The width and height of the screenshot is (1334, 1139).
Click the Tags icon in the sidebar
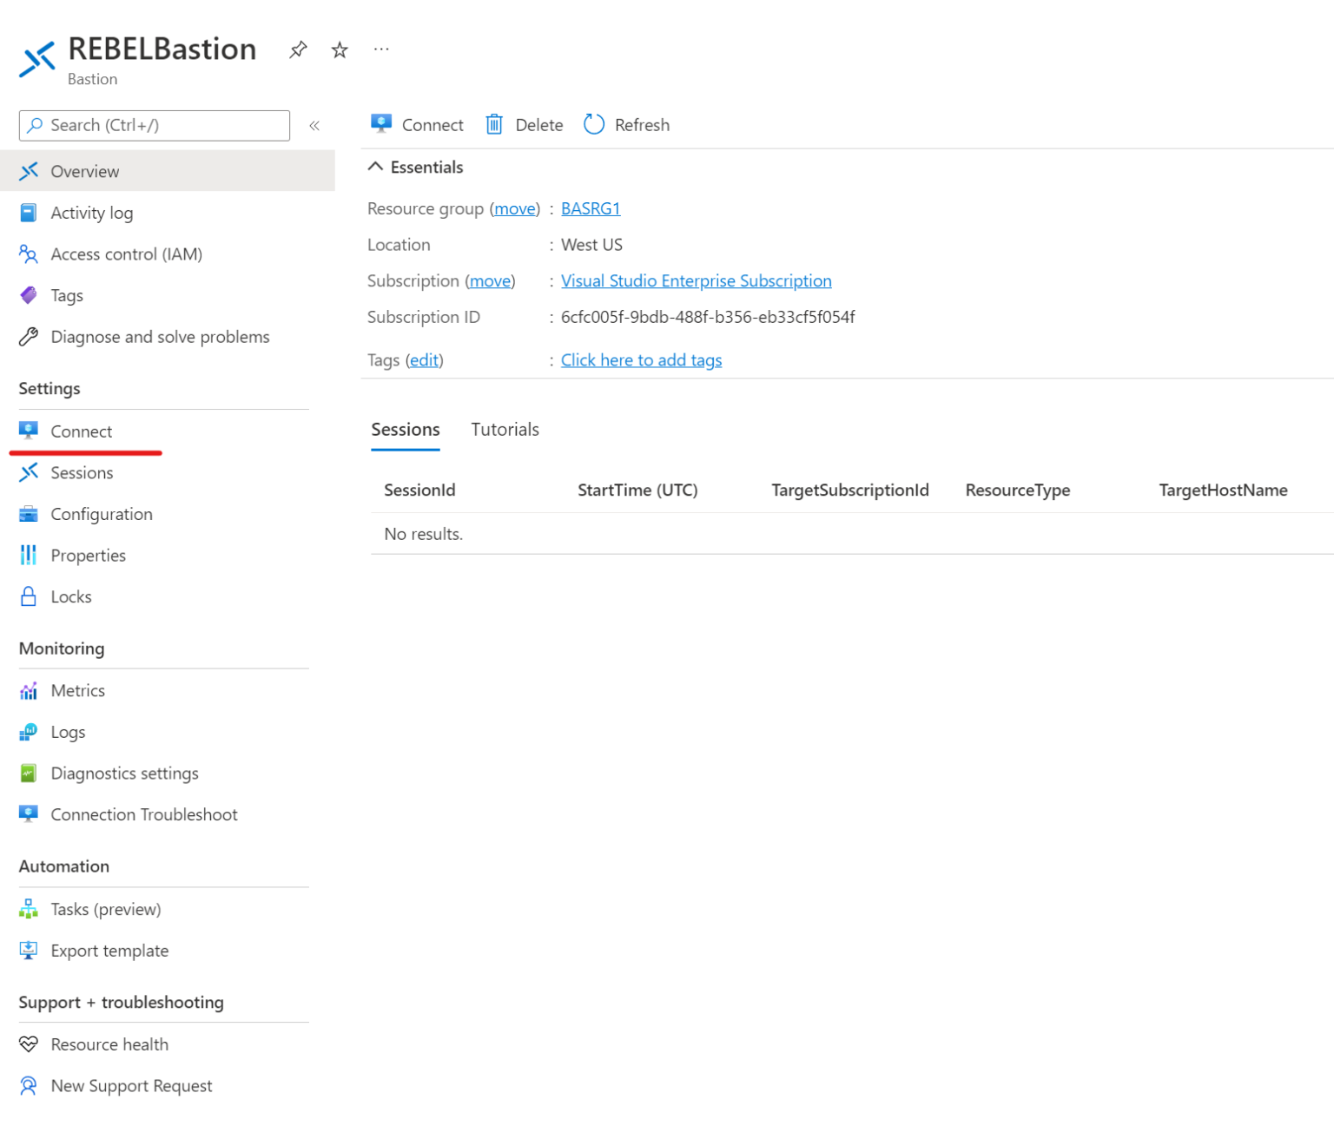(29, 295)
